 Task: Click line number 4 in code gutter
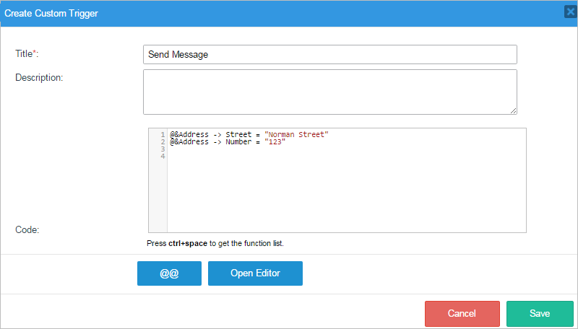163,157
